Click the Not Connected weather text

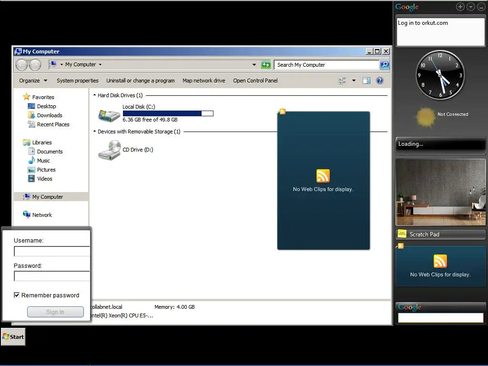[x=453, y=114]
